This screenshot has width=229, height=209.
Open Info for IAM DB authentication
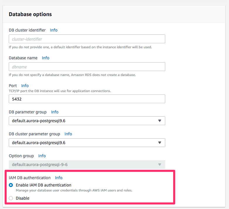pyautogui.click(x=59, y=178)
